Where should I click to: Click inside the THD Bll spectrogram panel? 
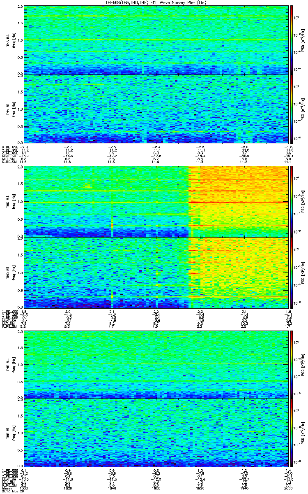point(156,272)
